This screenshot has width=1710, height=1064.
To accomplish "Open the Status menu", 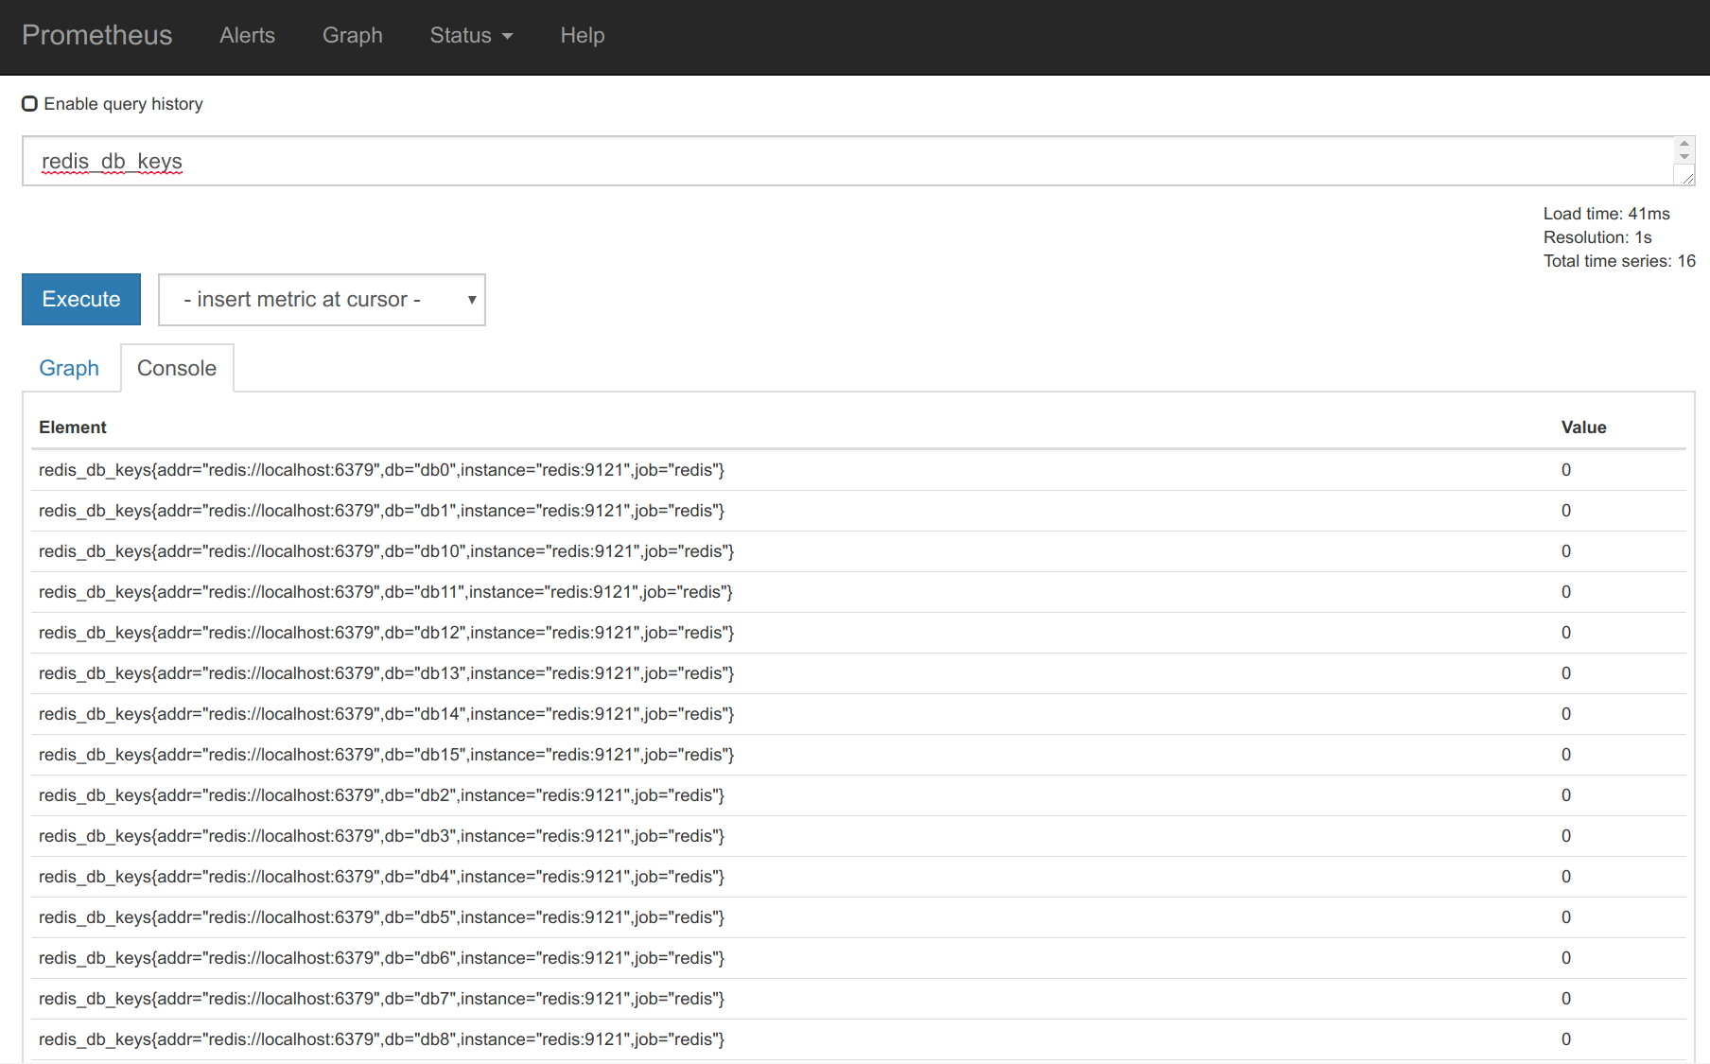I will (x=463, y=36).
